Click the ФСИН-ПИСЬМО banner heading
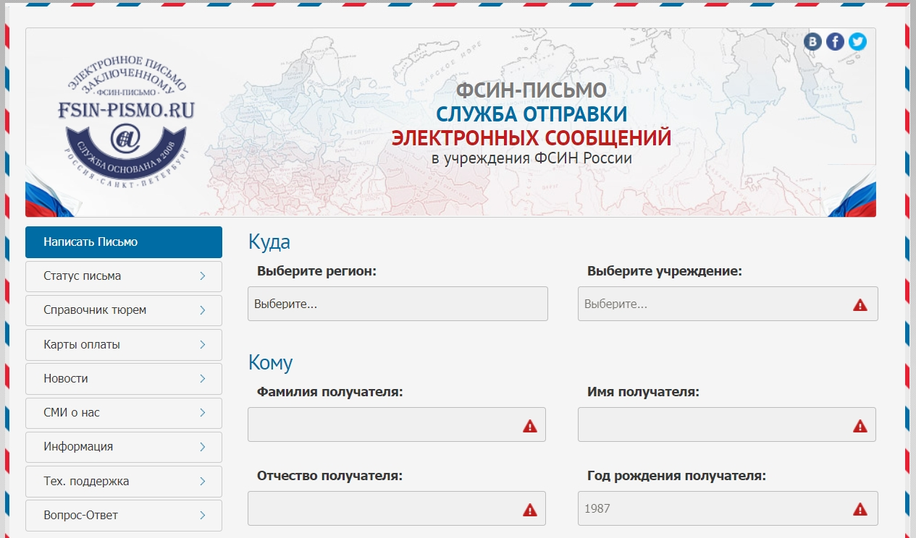Screen dimensions: 916x538 click(x=531, y=90)
